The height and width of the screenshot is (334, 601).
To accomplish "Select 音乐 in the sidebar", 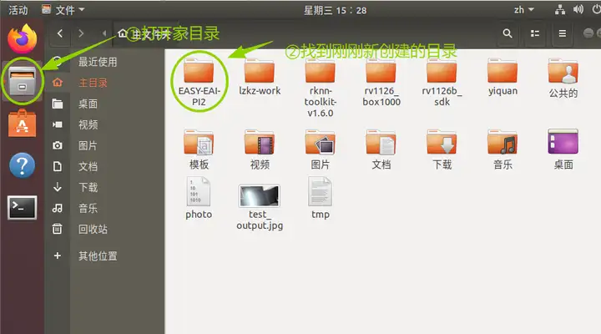I will [x=88, y=208].
